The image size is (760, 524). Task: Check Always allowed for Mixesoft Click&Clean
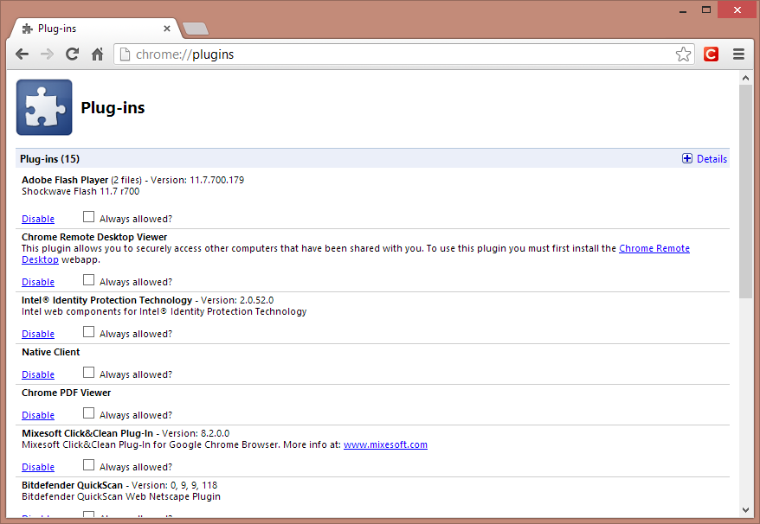click(x=88, y=464)
